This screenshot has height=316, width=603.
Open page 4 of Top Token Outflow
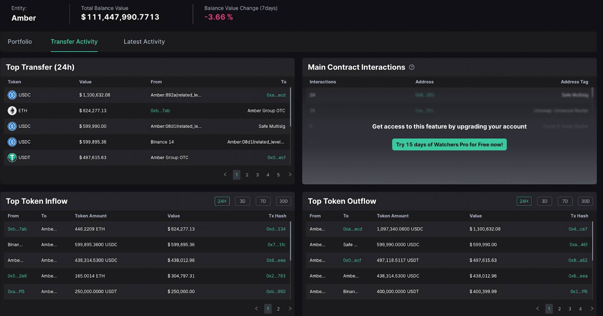point(580,309)
